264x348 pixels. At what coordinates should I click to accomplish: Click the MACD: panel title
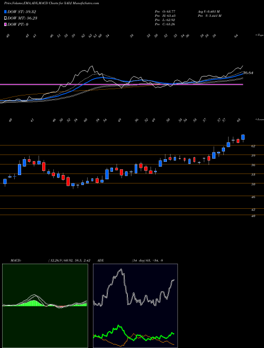click(x=16, y=260)
